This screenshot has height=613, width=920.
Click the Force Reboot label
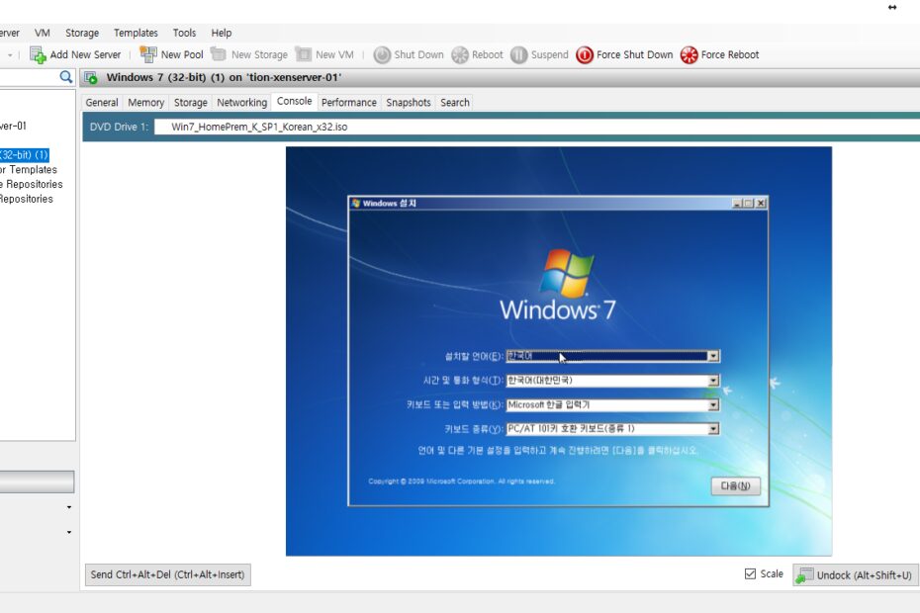click(730, 55)
